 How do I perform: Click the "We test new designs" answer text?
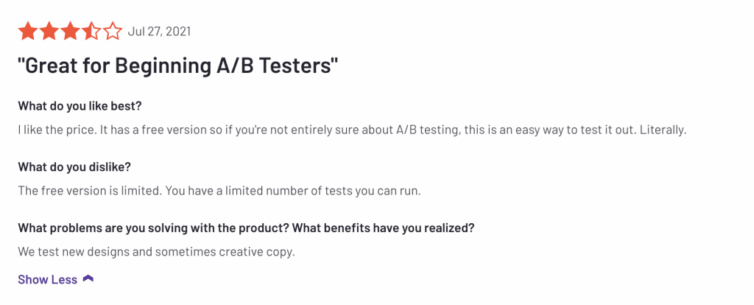point(156,252)
